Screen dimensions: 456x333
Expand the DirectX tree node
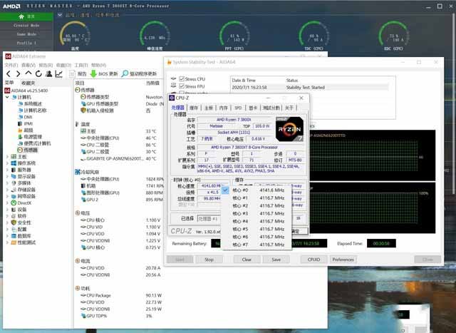coord(7,203)
